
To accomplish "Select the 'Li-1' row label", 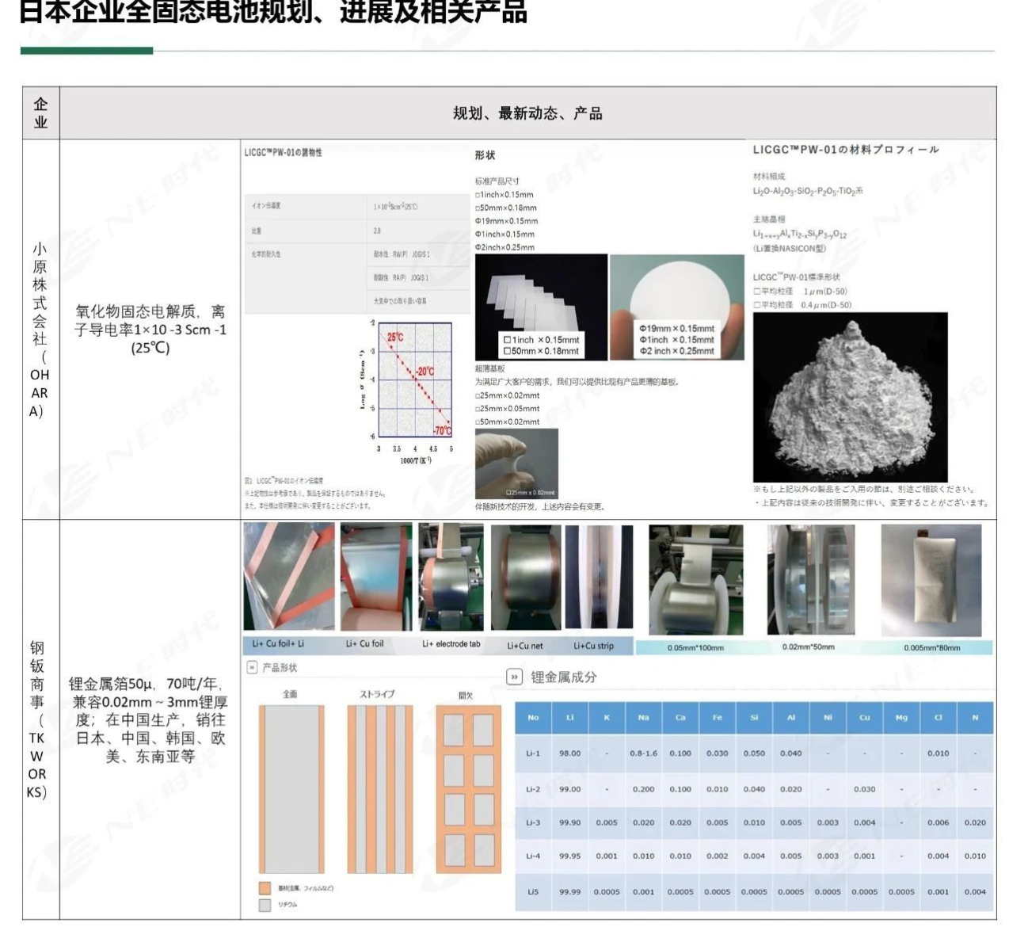I will (533, 753).
